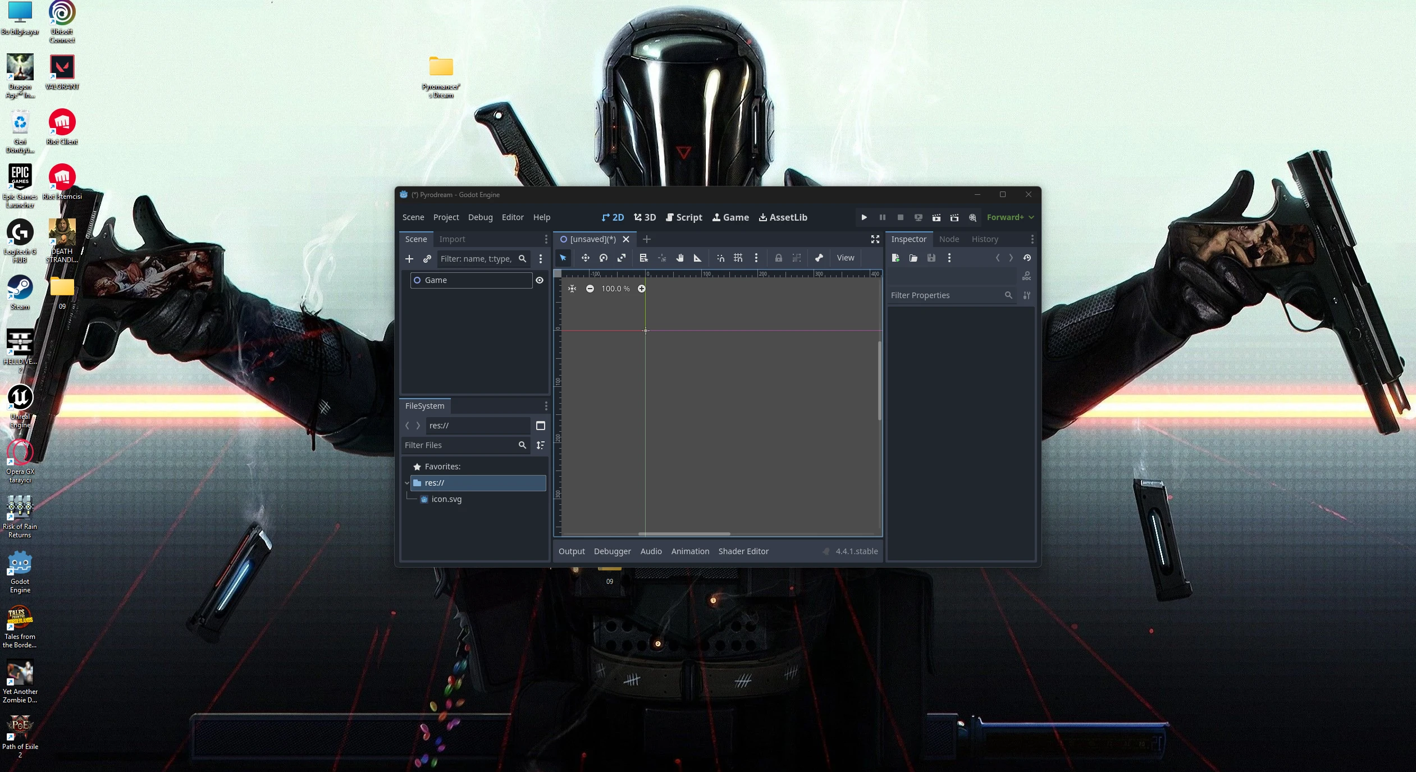The image size is (1416, 772).
Task: Activate the Select Mode arrow tool
Action: pyautogui.click(x=563, y=258)
